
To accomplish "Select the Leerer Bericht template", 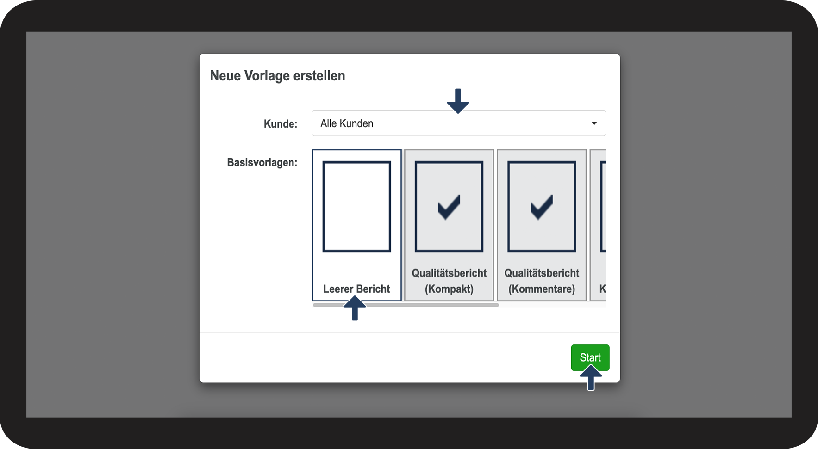I will coord(356,225).
